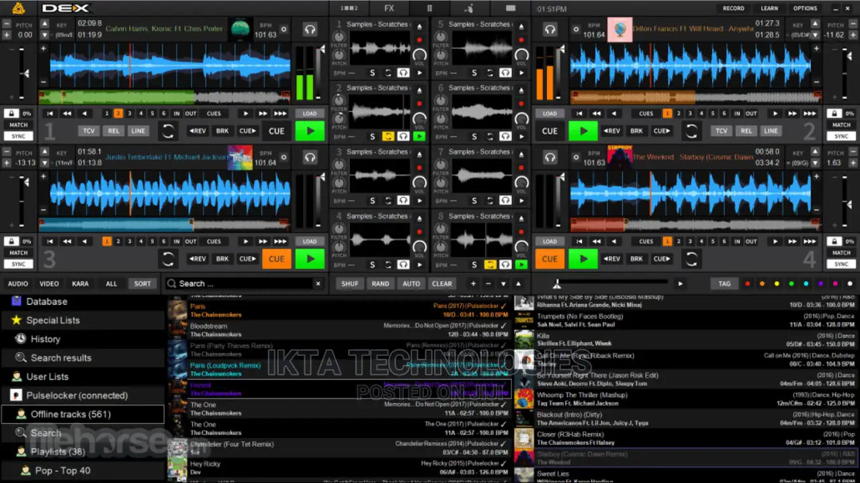Toggle sync S on sampler slot 5
Viewport: 860px width, 483px height.
474,72
